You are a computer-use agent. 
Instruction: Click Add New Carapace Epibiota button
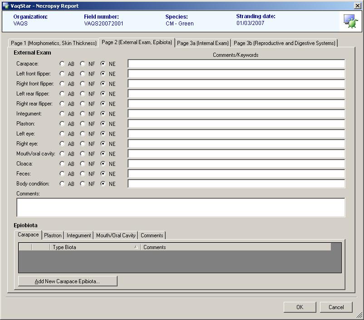(x=68, y=281)
